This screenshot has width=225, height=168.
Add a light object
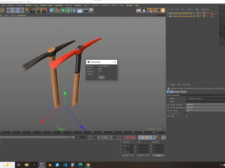91,10
